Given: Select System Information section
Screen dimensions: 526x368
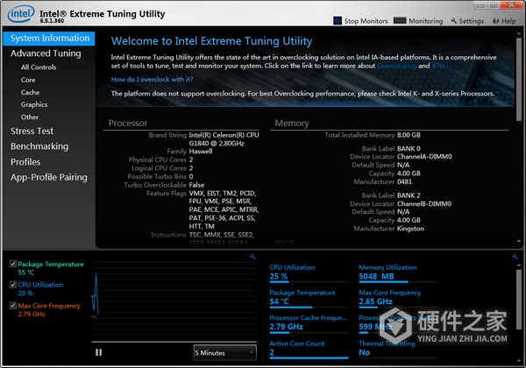Looking at the screenshot, I should 49,39.
